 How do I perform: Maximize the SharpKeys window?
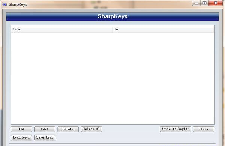click(204, 3)
